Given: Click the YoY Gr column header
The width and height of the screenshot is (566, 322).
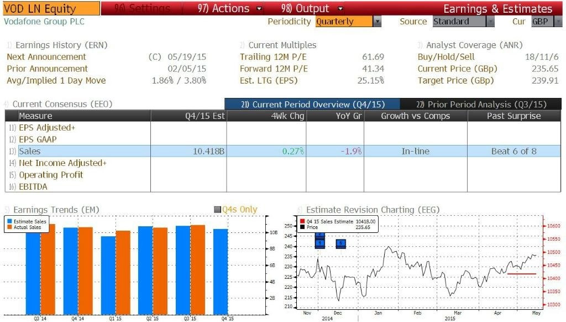Looking at the screenshot, I should 335,116.
